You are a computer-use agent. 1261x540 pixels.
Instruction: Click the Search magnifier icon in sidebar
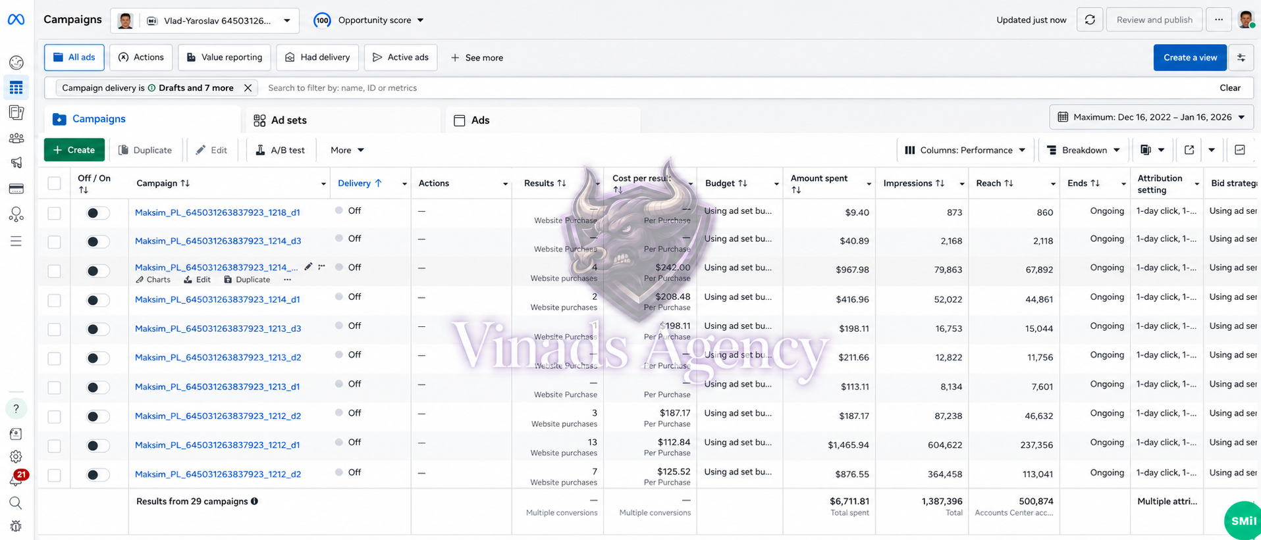16,503
